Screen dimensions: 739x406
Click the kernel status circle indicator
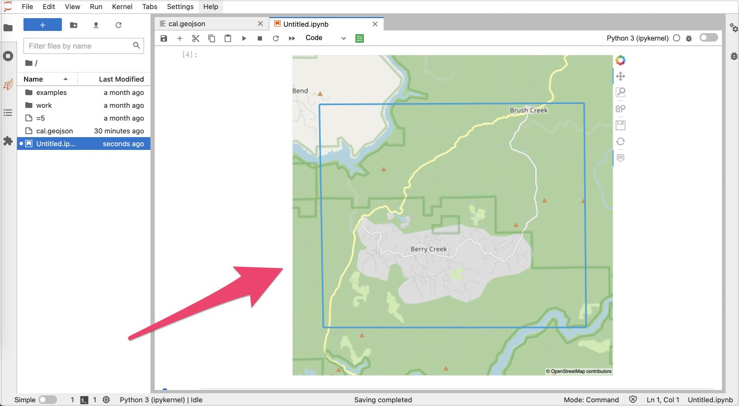(x=677, y=38)
